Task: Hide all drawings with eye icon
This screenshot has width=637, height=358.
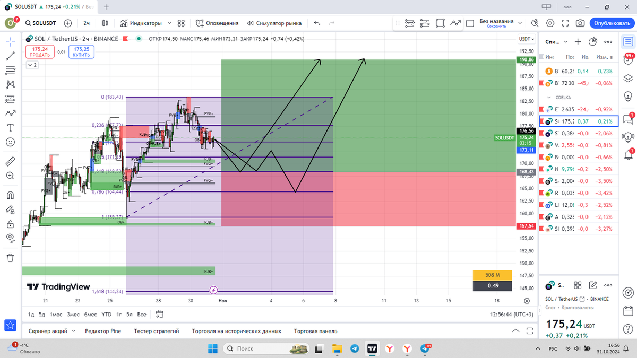Action: [10, 238]
